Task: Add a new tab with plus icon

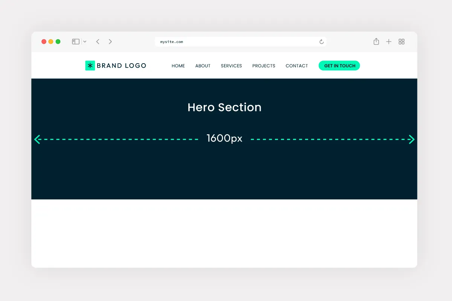Action: coord(389,42)
